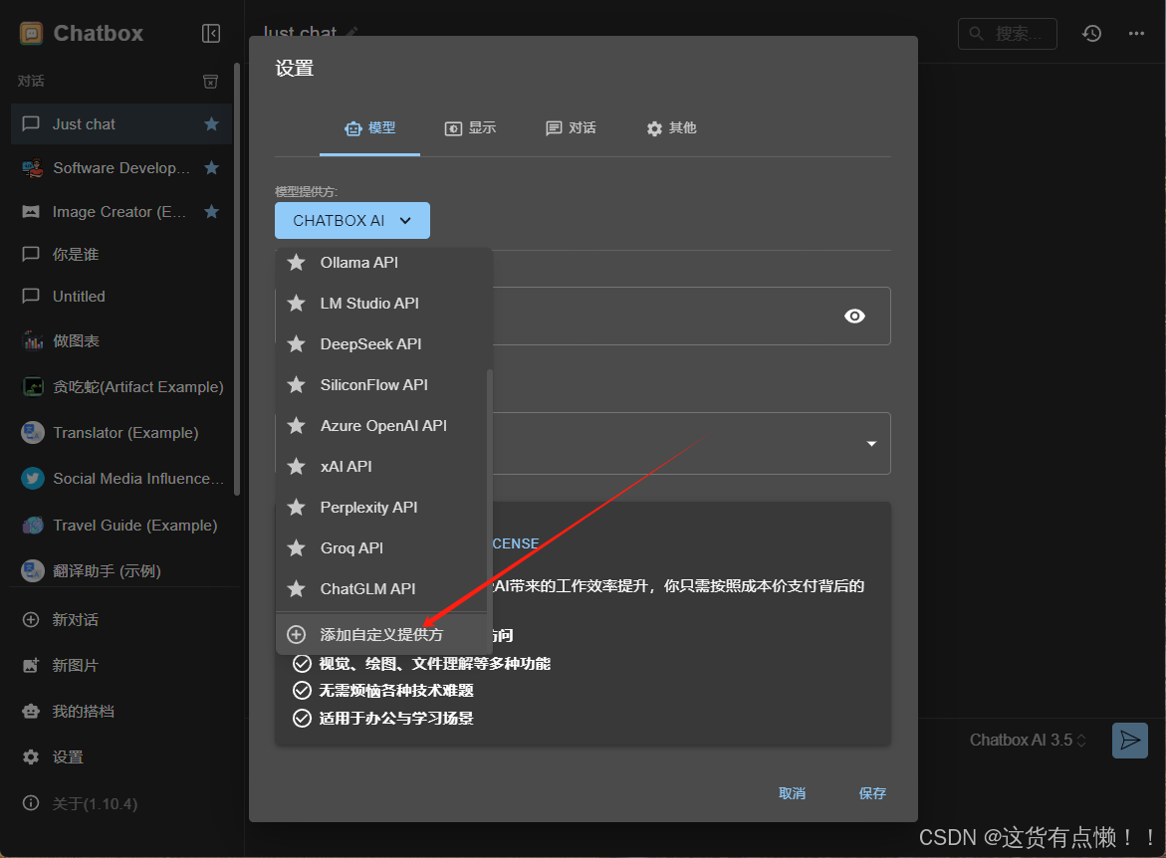The height and width of the screenshot is (858, 1166).
Task: Open the 你是谁 conversation
Action: 121,254
